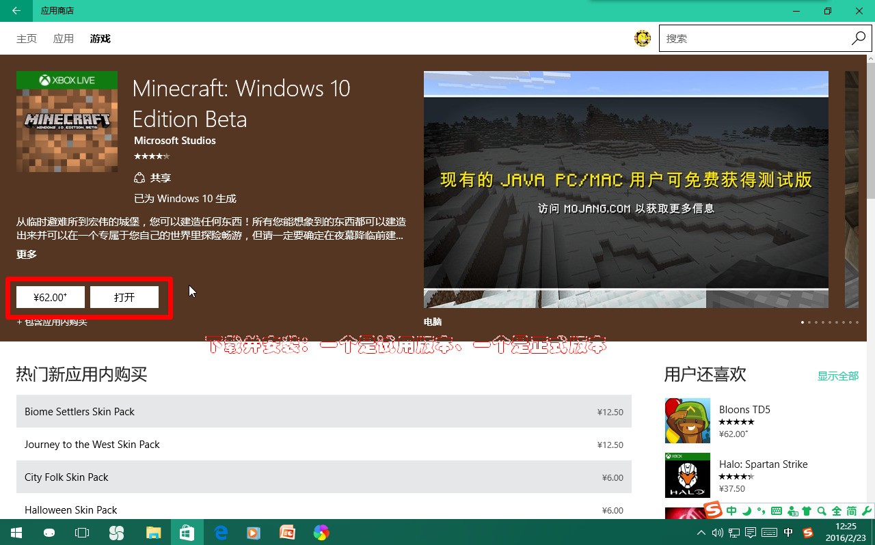875x545 pixels.
Task: Open Microsoft Studios publisher link
Action: pos(175,141)
